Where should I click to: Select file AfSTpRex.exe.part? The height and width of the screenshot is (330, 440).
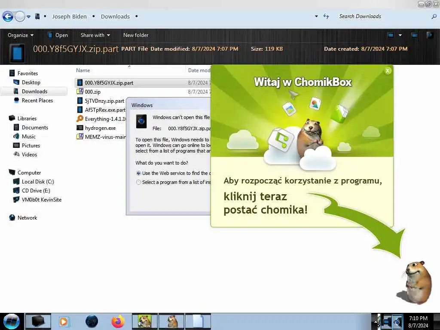[x=105, y=110]
